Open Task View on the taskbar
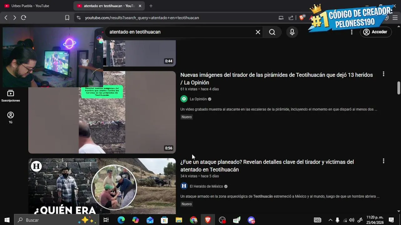 tap(106, 220)
